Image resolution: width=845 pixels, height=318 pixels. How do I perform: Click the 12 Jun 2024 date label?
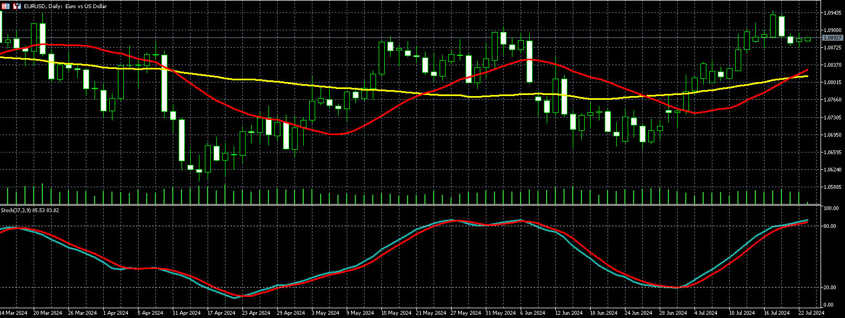(567, 313)
